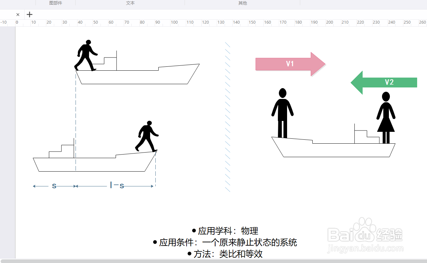Add a new page with the plus button

tap(30, 14)
